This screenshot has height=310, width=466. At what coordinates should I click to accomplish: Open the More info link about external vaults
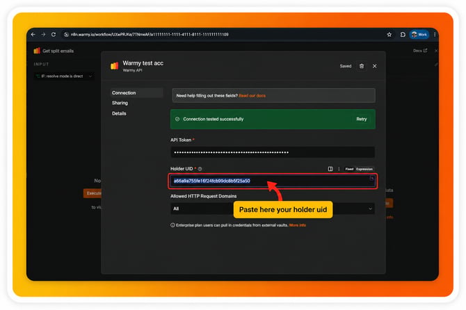[x=298, y=225]
